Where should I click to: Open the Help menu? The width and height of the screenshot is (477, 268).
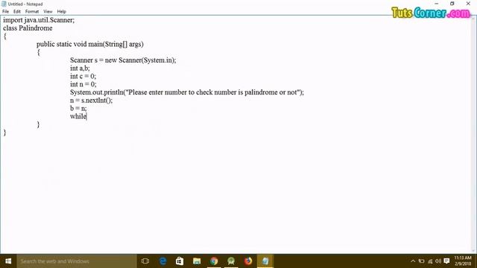tap(61, 12)
